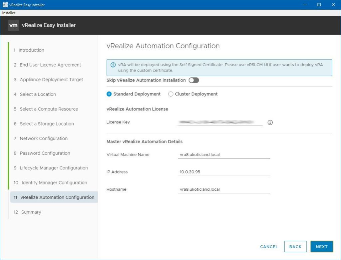Go to Network Configuration step

click(41, 138)
